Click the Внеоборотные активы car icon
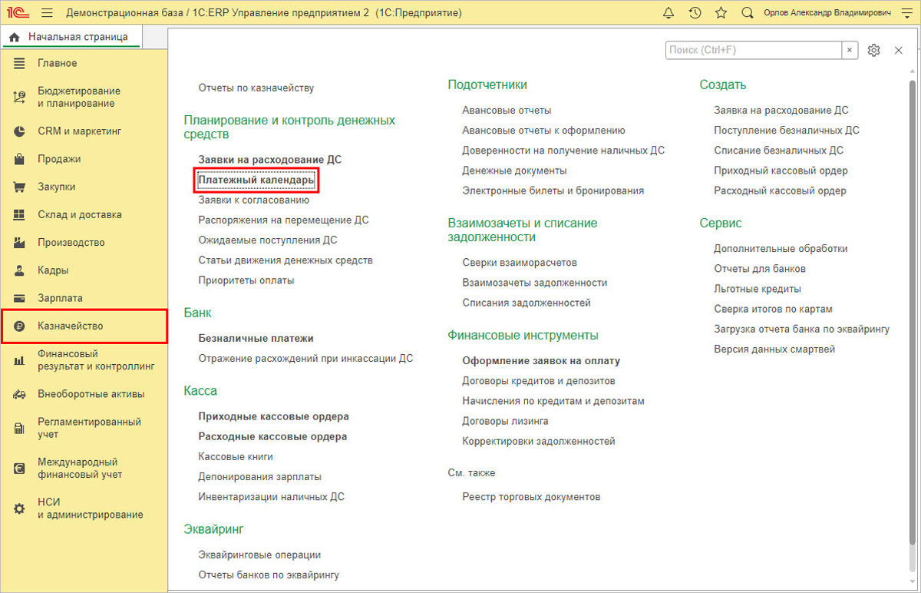Viewport: 921px width, 593px height. point(20,394)
